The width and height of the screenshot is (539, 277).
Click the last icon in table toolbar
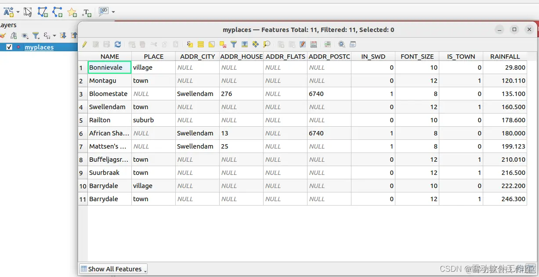click(353, 44)
